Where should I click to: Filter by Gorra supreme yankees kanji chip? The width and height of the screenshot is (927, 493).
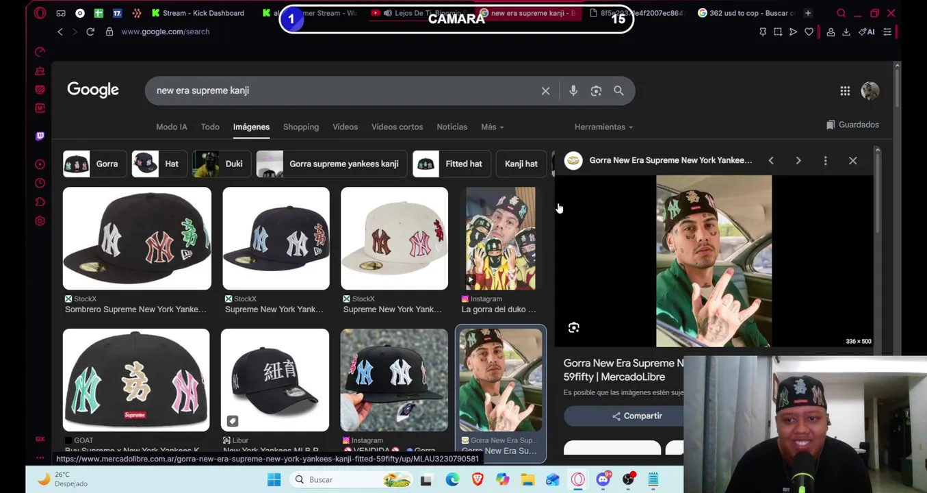click(332, 164)
